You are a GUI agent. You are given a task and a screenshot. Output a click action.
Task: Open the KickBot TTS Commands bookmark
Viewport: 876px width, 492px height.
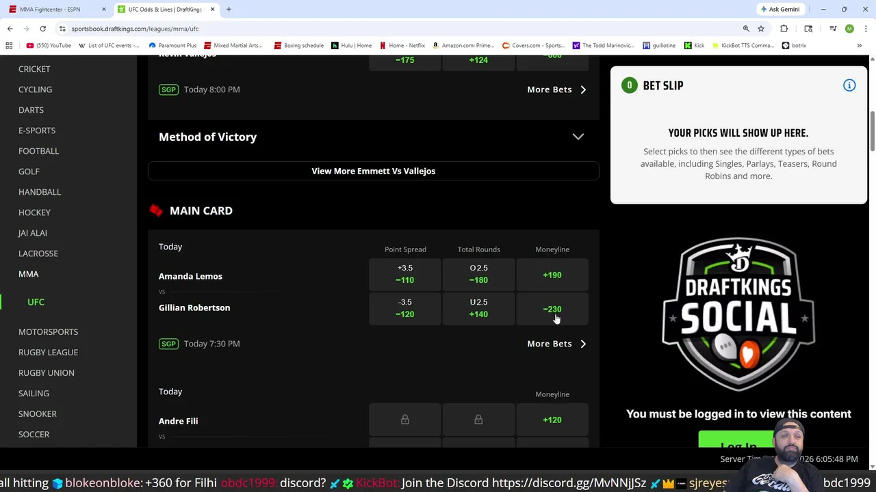click(x=743, y=46)
